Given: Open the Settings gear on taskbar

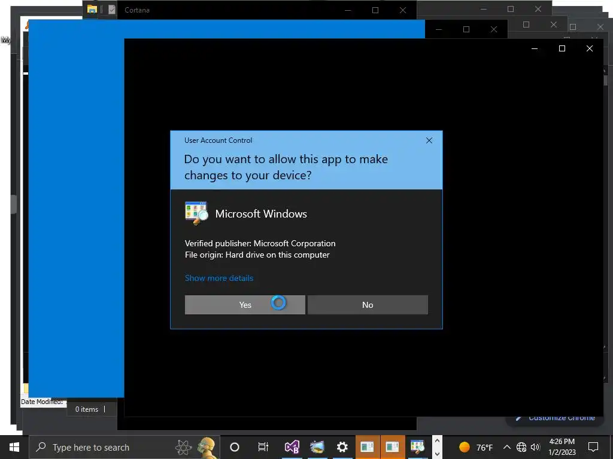Looking at the screenshot, I should click(342, 447).
